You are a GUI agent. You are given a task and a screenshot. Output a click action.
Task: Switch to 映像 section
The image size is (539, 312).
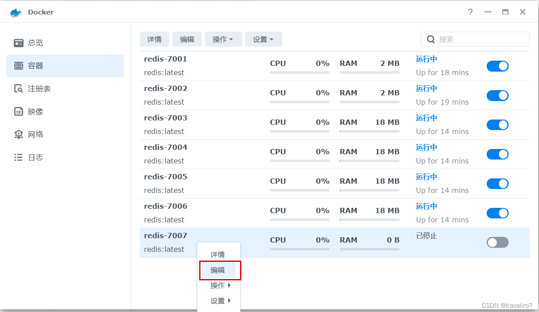(x=65, y=112)
